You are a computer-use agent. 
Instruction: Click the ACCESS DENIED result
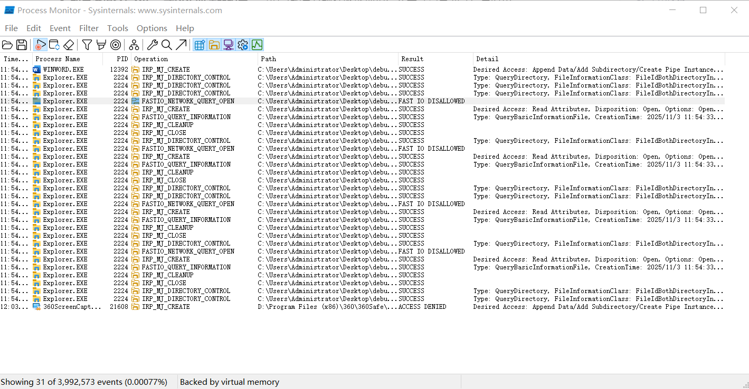(422, 307)
